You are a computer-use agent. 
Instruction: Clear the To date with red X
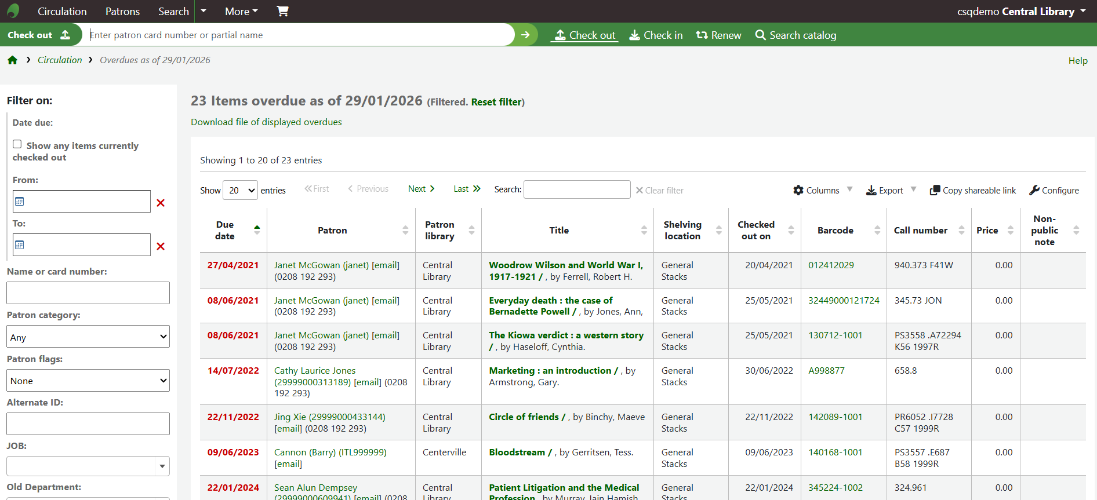(161, 246)
